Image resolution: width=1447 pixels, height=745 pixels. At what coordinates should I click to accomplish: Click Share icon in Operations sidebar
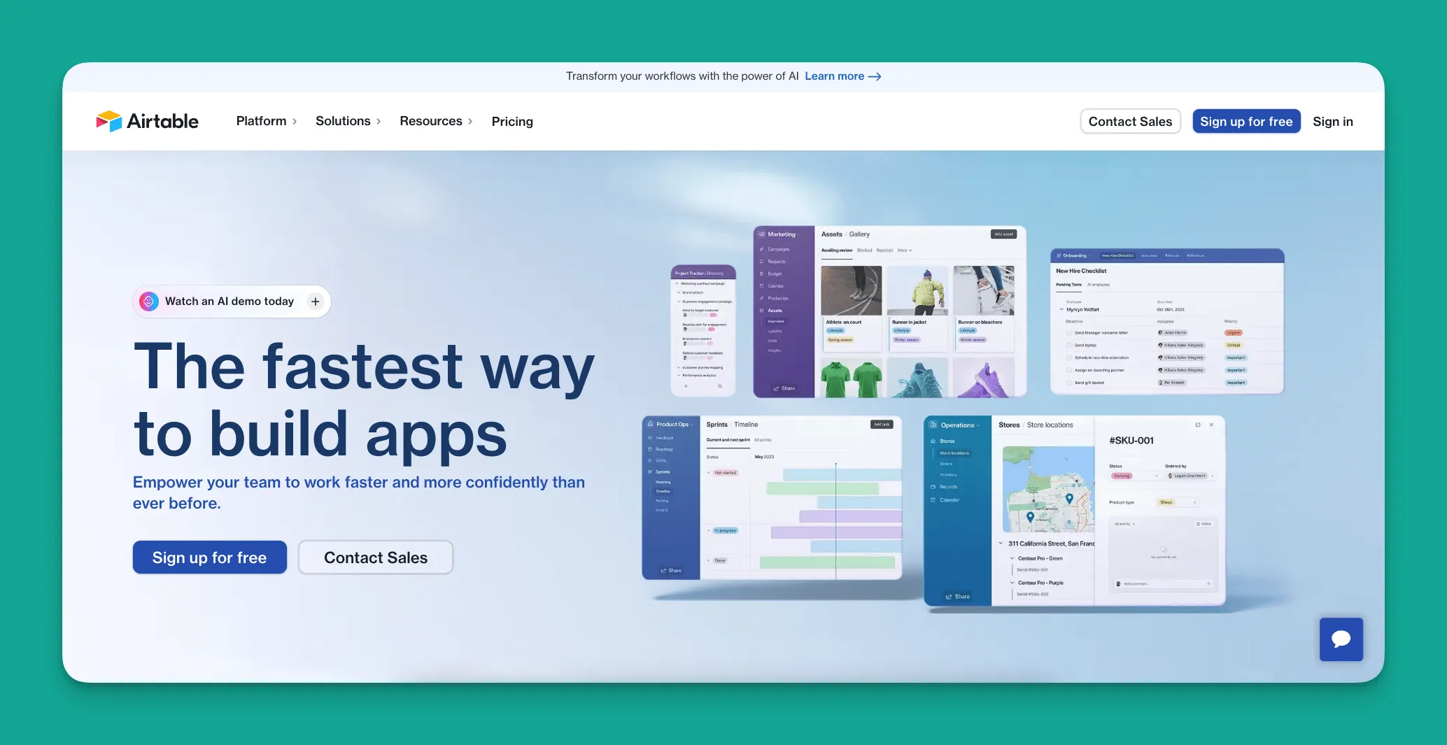(x=949, y=597)
